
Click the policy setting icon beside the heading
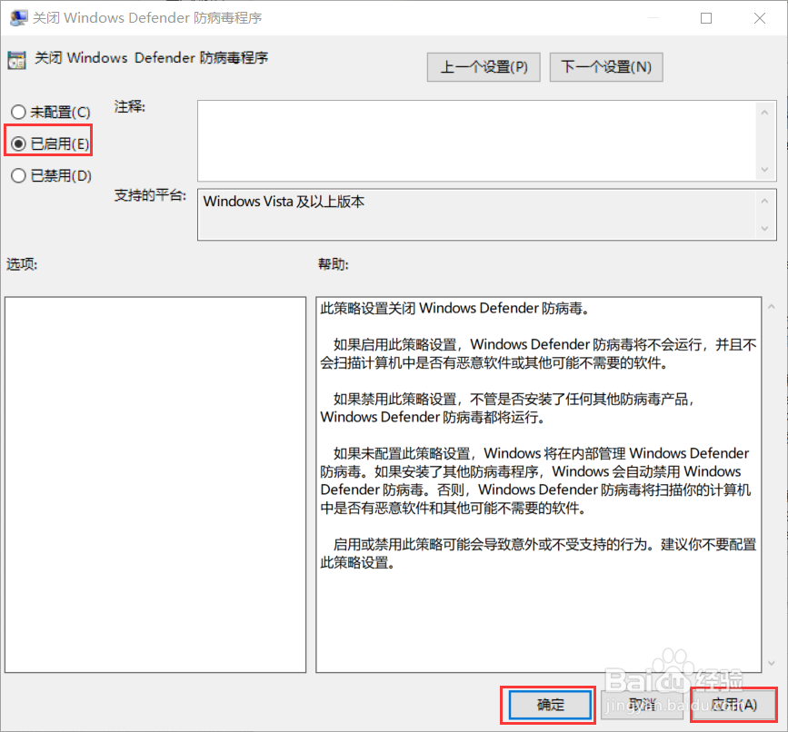pyautogui.click(x=16, y=60)
